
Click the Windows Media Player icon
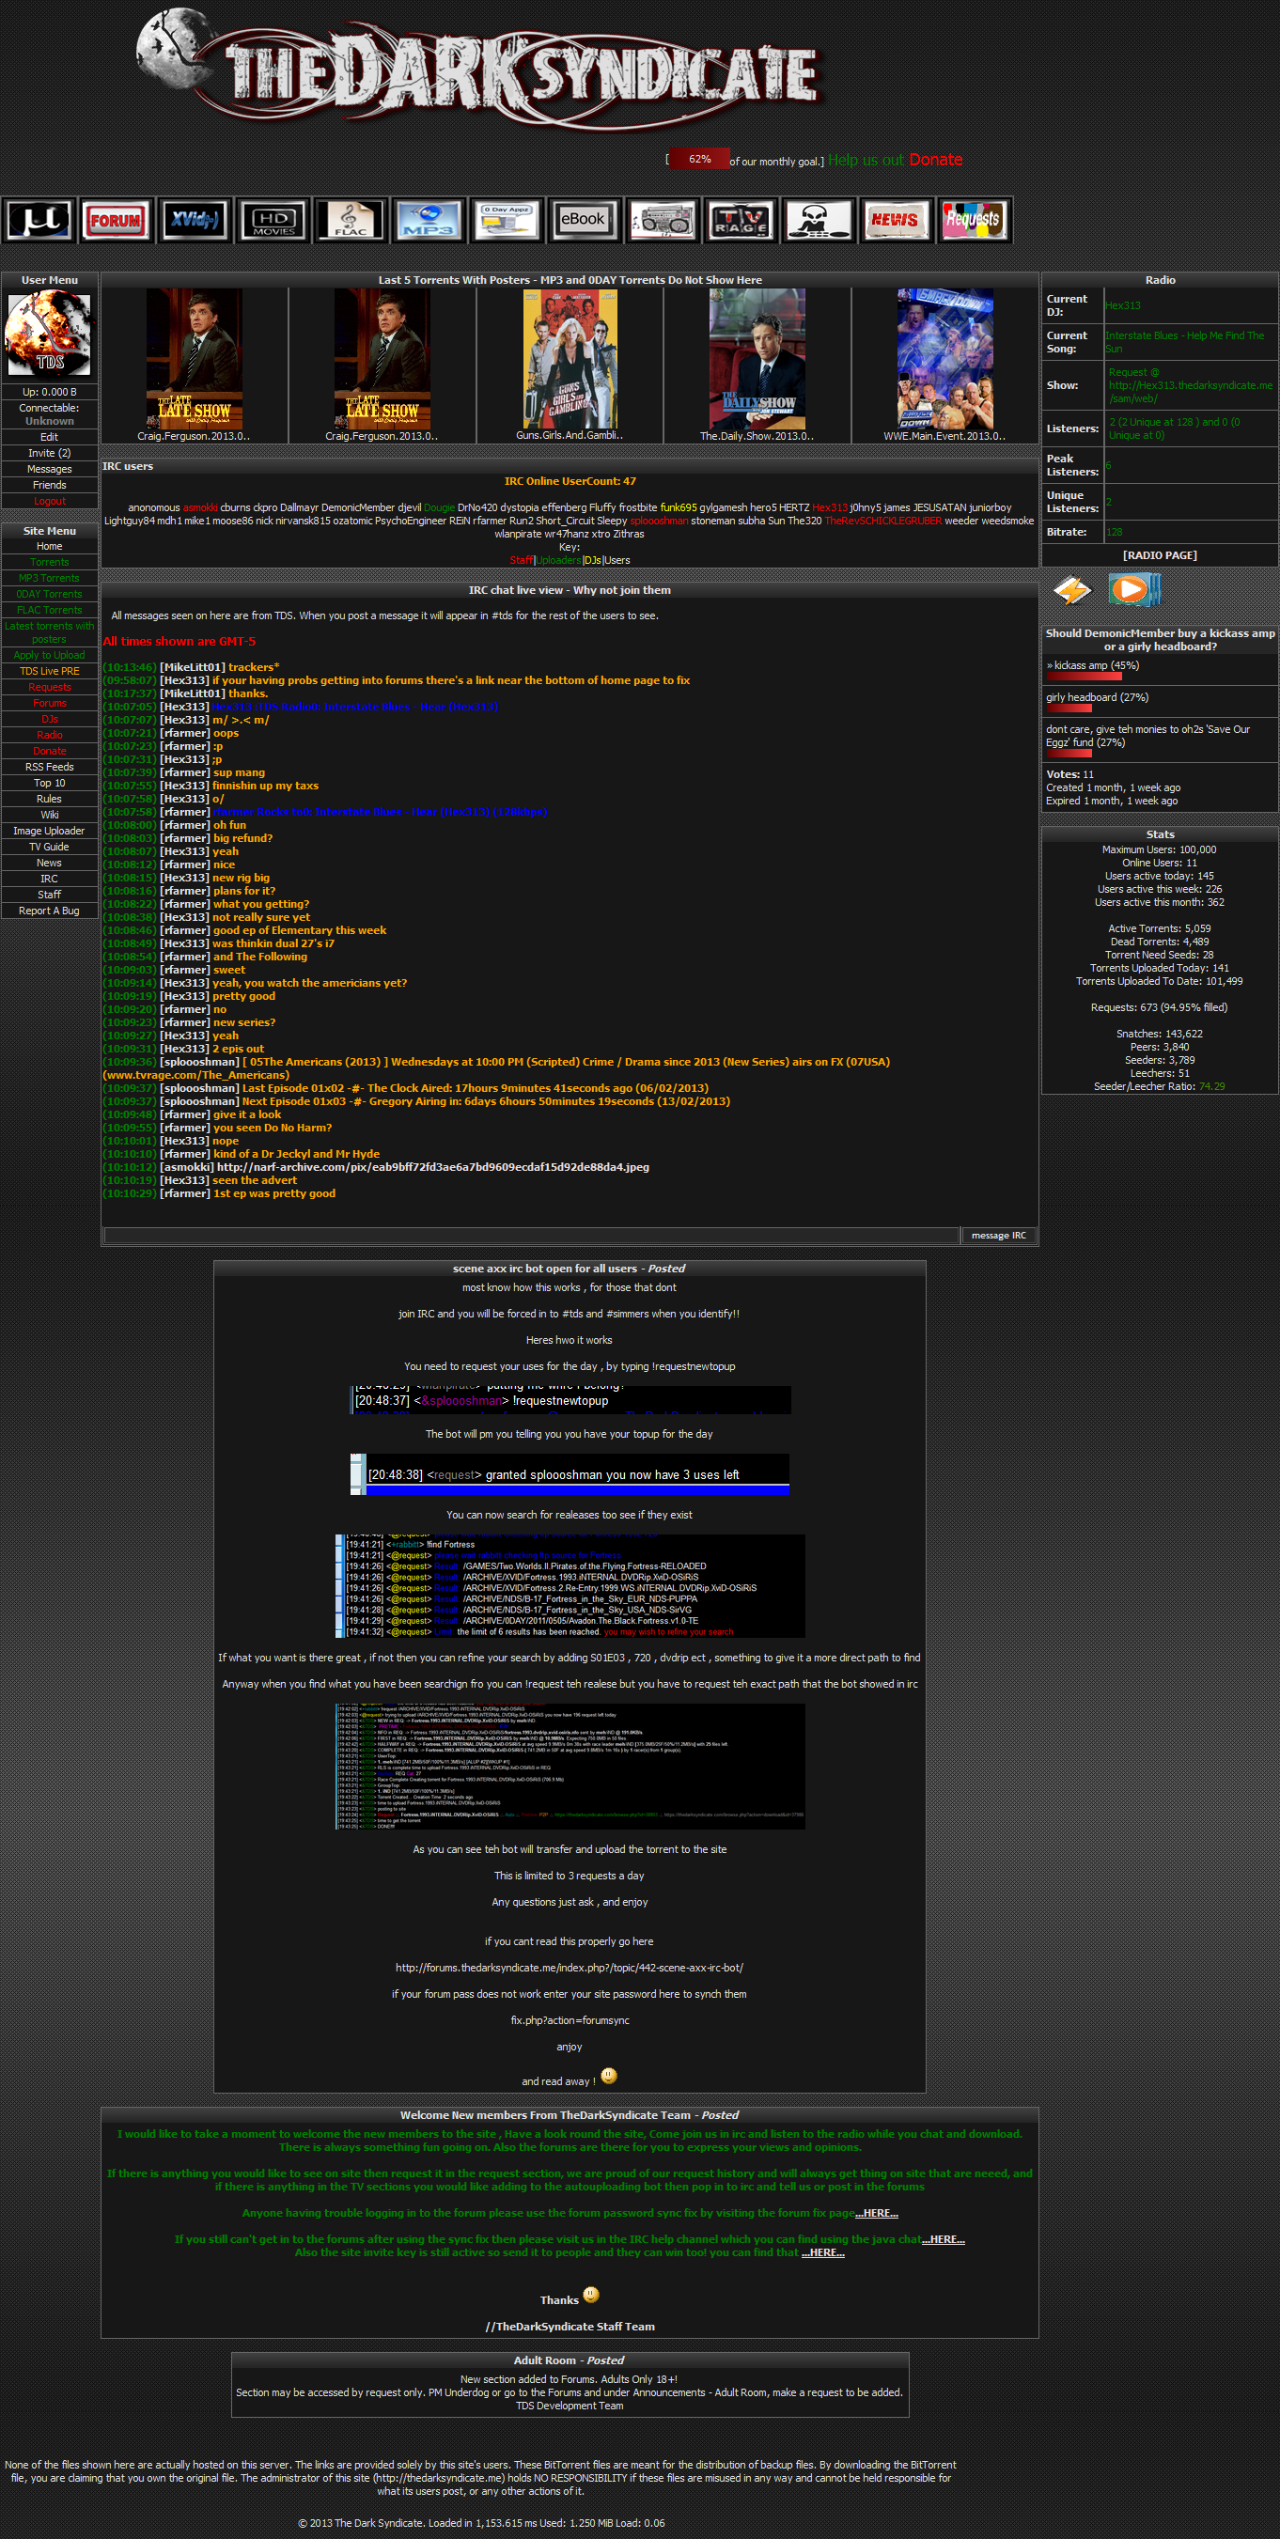(1134, 590)
